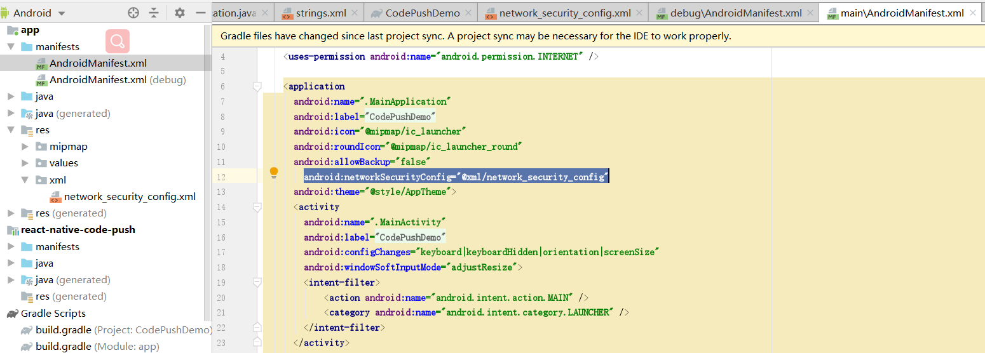Collapse the res folder under app
Image resolution: width=985 pixels, height=353 pixels.
11,130
